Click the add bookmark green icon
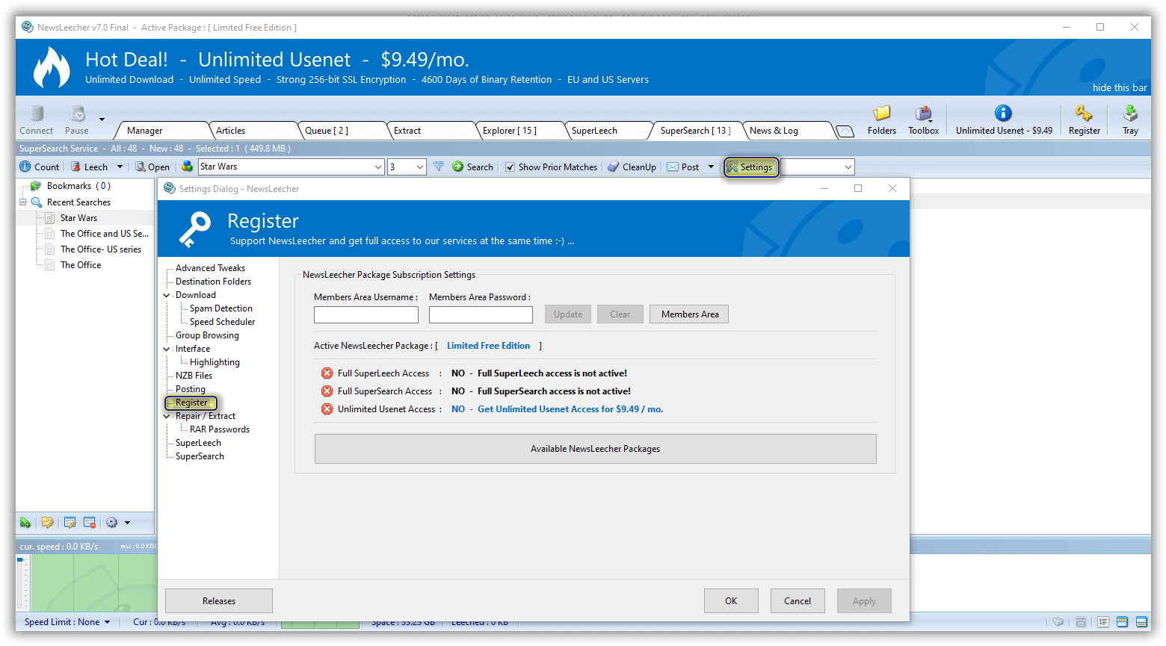The width and height of the screenshot is (1166, 646). point(25,523)
